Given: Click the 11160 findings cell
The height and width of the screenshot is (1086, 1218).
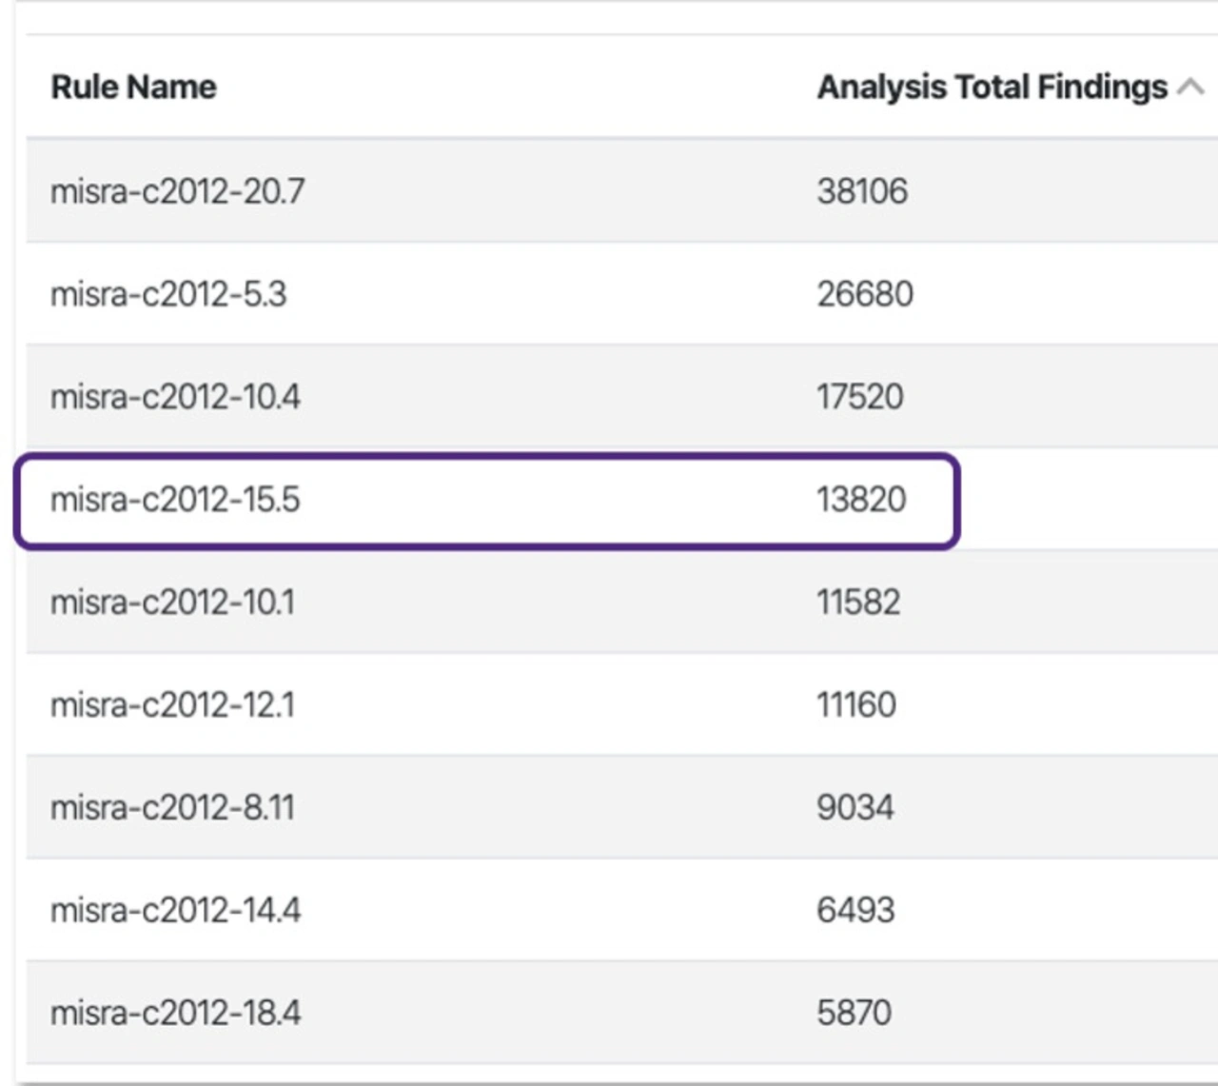Looking at the screenshot, I should tap(855, 705).
